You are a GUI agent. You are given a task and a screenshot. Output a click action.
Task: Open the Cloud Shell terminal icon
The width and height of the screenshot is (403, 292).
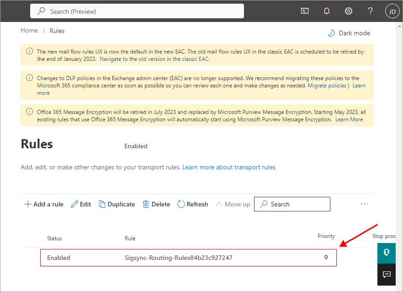click(305, 11)
